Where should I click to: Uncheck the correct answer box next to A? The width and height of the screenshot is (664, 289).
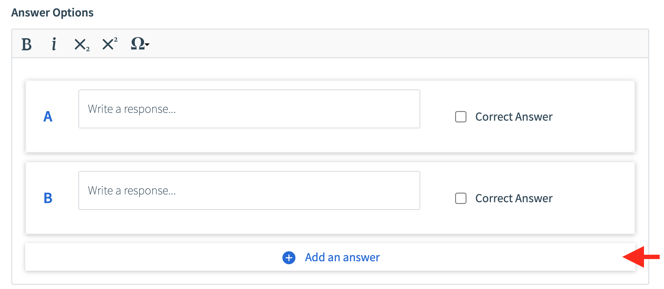[x=460, y=117]
